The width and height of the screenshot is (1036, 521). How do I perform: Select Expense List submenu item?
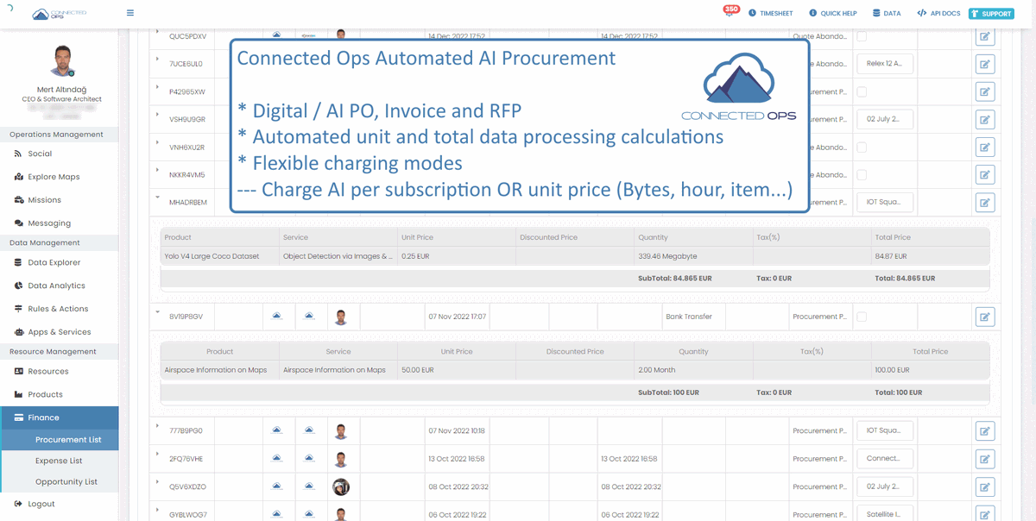(59, 461)
